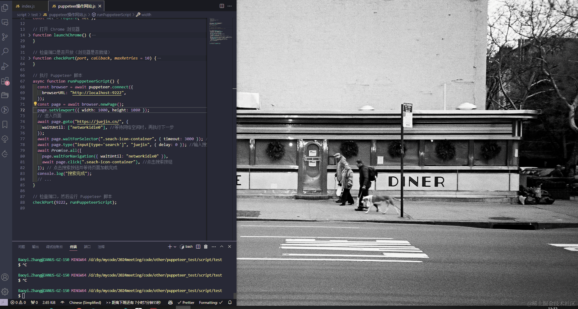Click the DINER sign in the photo

coord(416,182)
